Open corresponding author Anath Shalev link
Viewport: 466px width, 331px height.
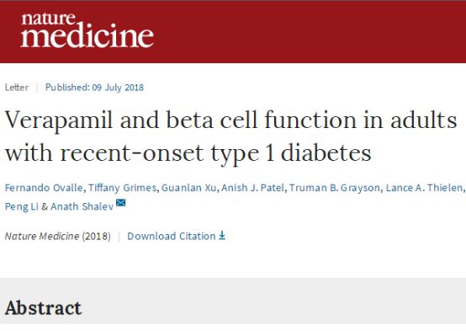click(x=82, y=206)
